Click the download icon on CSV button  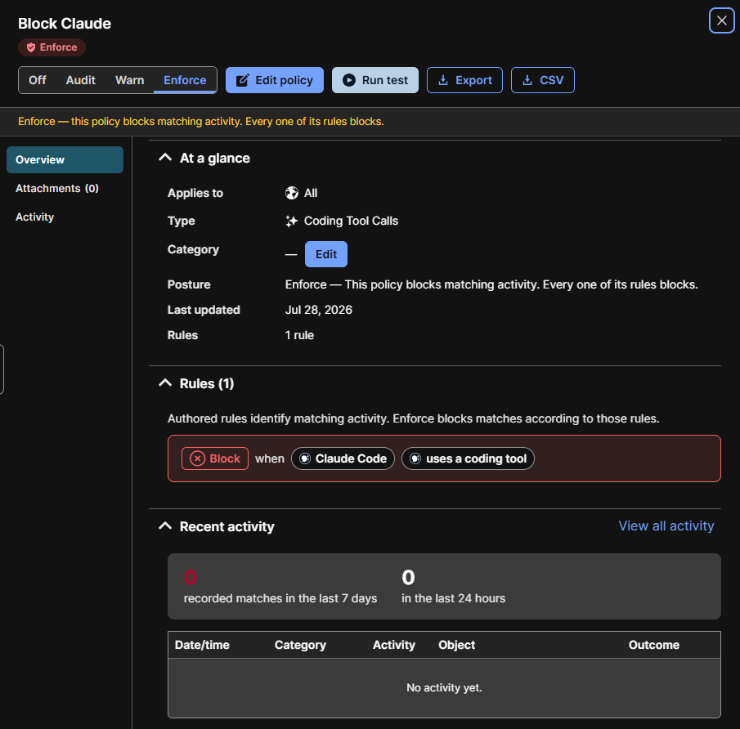[x=527, y=80]
